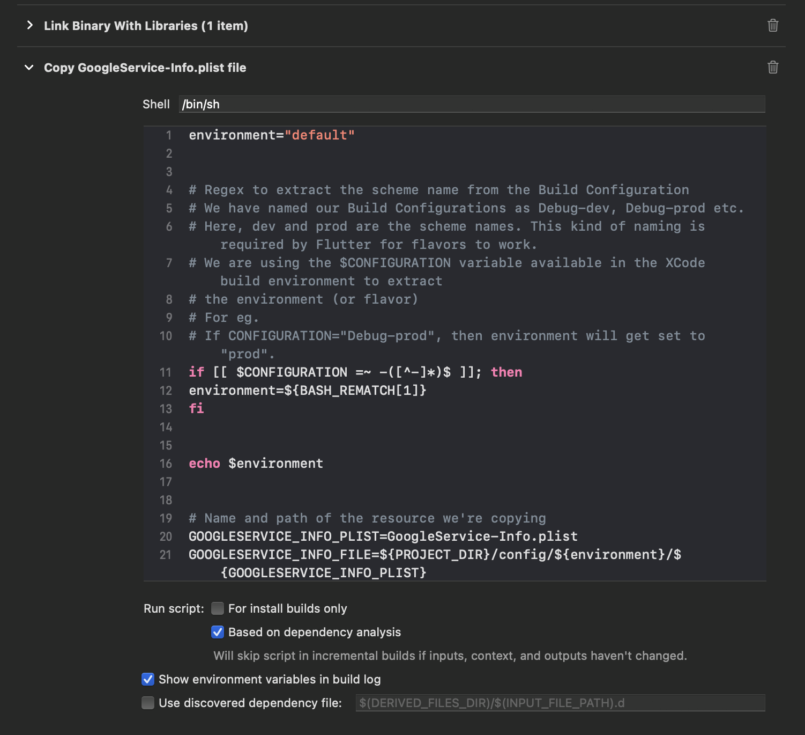The width and height of the screenshot is (805, 735).
Task: Expand the Link Binary With Libraries section
Action: (29, 25)
